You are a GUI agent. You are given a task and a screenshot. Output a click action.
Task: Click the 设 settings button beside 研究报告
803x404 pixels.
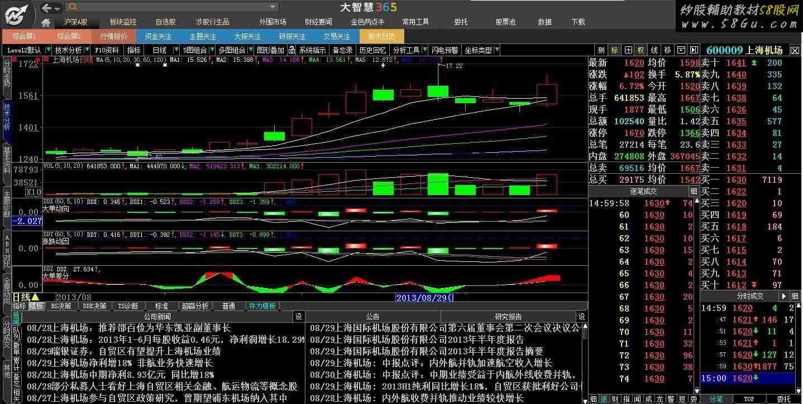582,317
